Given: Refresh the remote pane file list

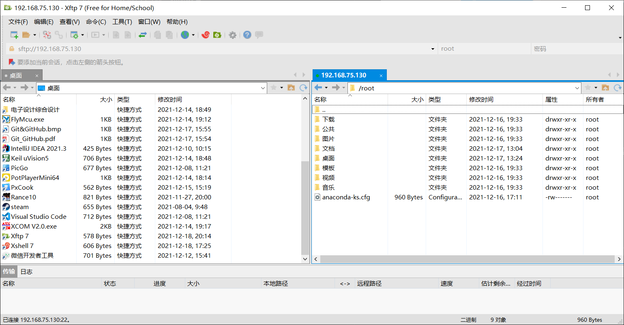Looking at the screenshot, I should [x=618, y=88].
